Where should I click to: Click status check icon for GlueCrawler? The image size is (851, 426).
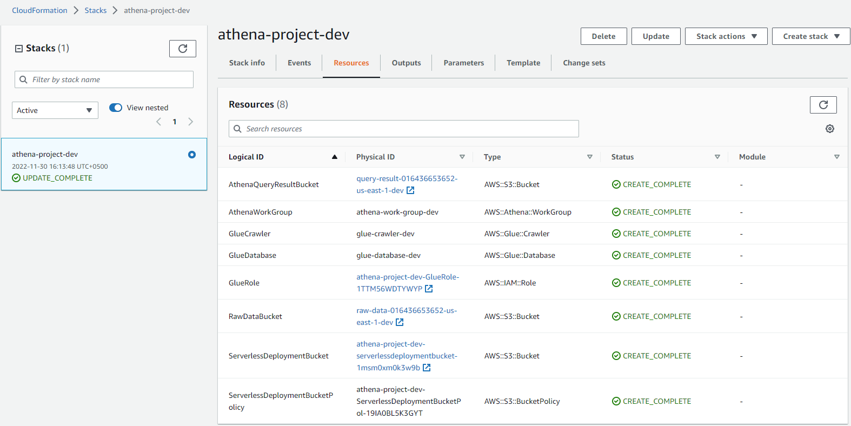pos(616,234)
